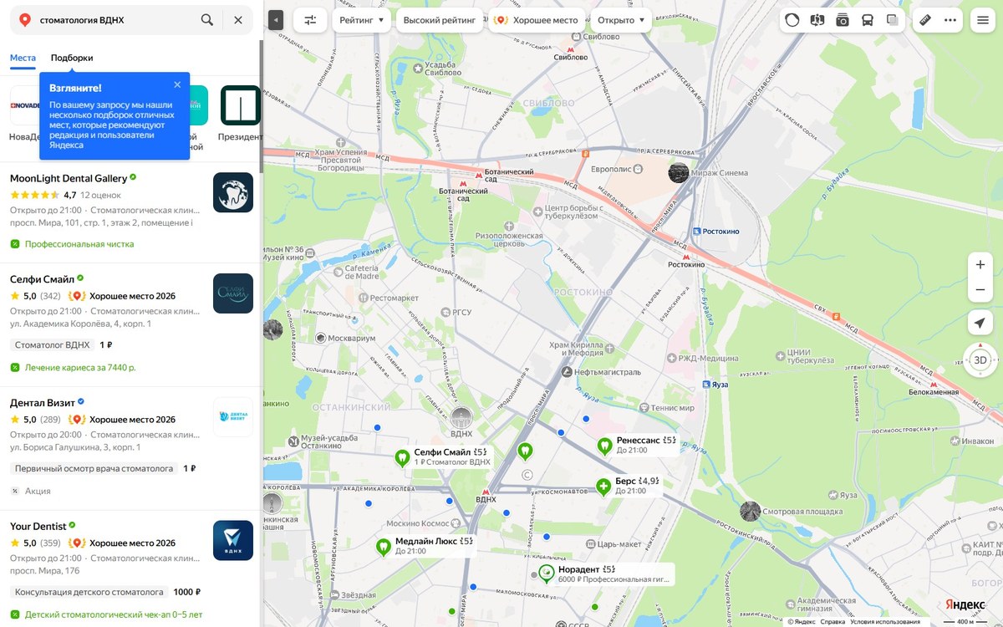
Task: Click the Нефтьмагистраль map marker
Action: tap(568, 372)
